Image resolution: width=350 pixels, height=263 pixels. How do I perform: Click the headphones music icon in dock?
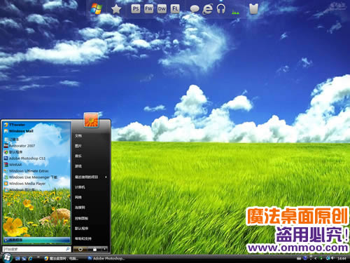(x=220, y=9)
